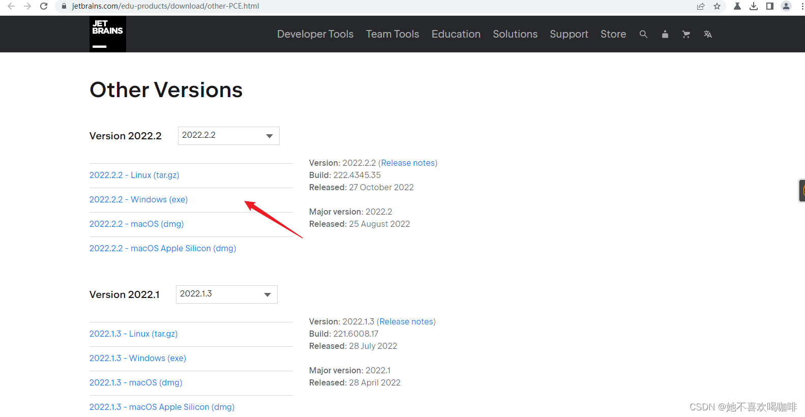
Task: Open Team Tools menu
Action: coord(393,34)
